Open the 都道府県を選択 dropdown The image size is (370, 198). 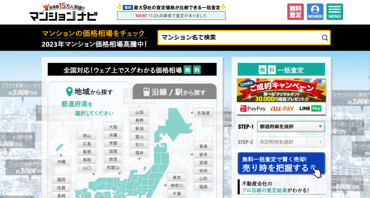291,126
